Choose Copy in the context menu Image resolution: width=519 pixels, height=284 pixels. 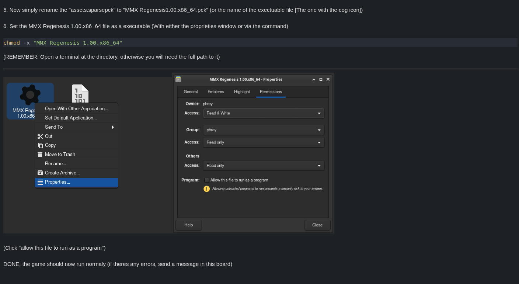[x=76, y=145]
